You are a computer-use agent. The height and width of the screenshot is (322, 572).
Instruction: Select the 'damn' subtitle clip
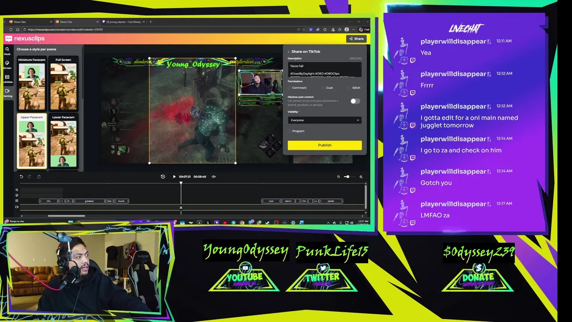point(288,201)
